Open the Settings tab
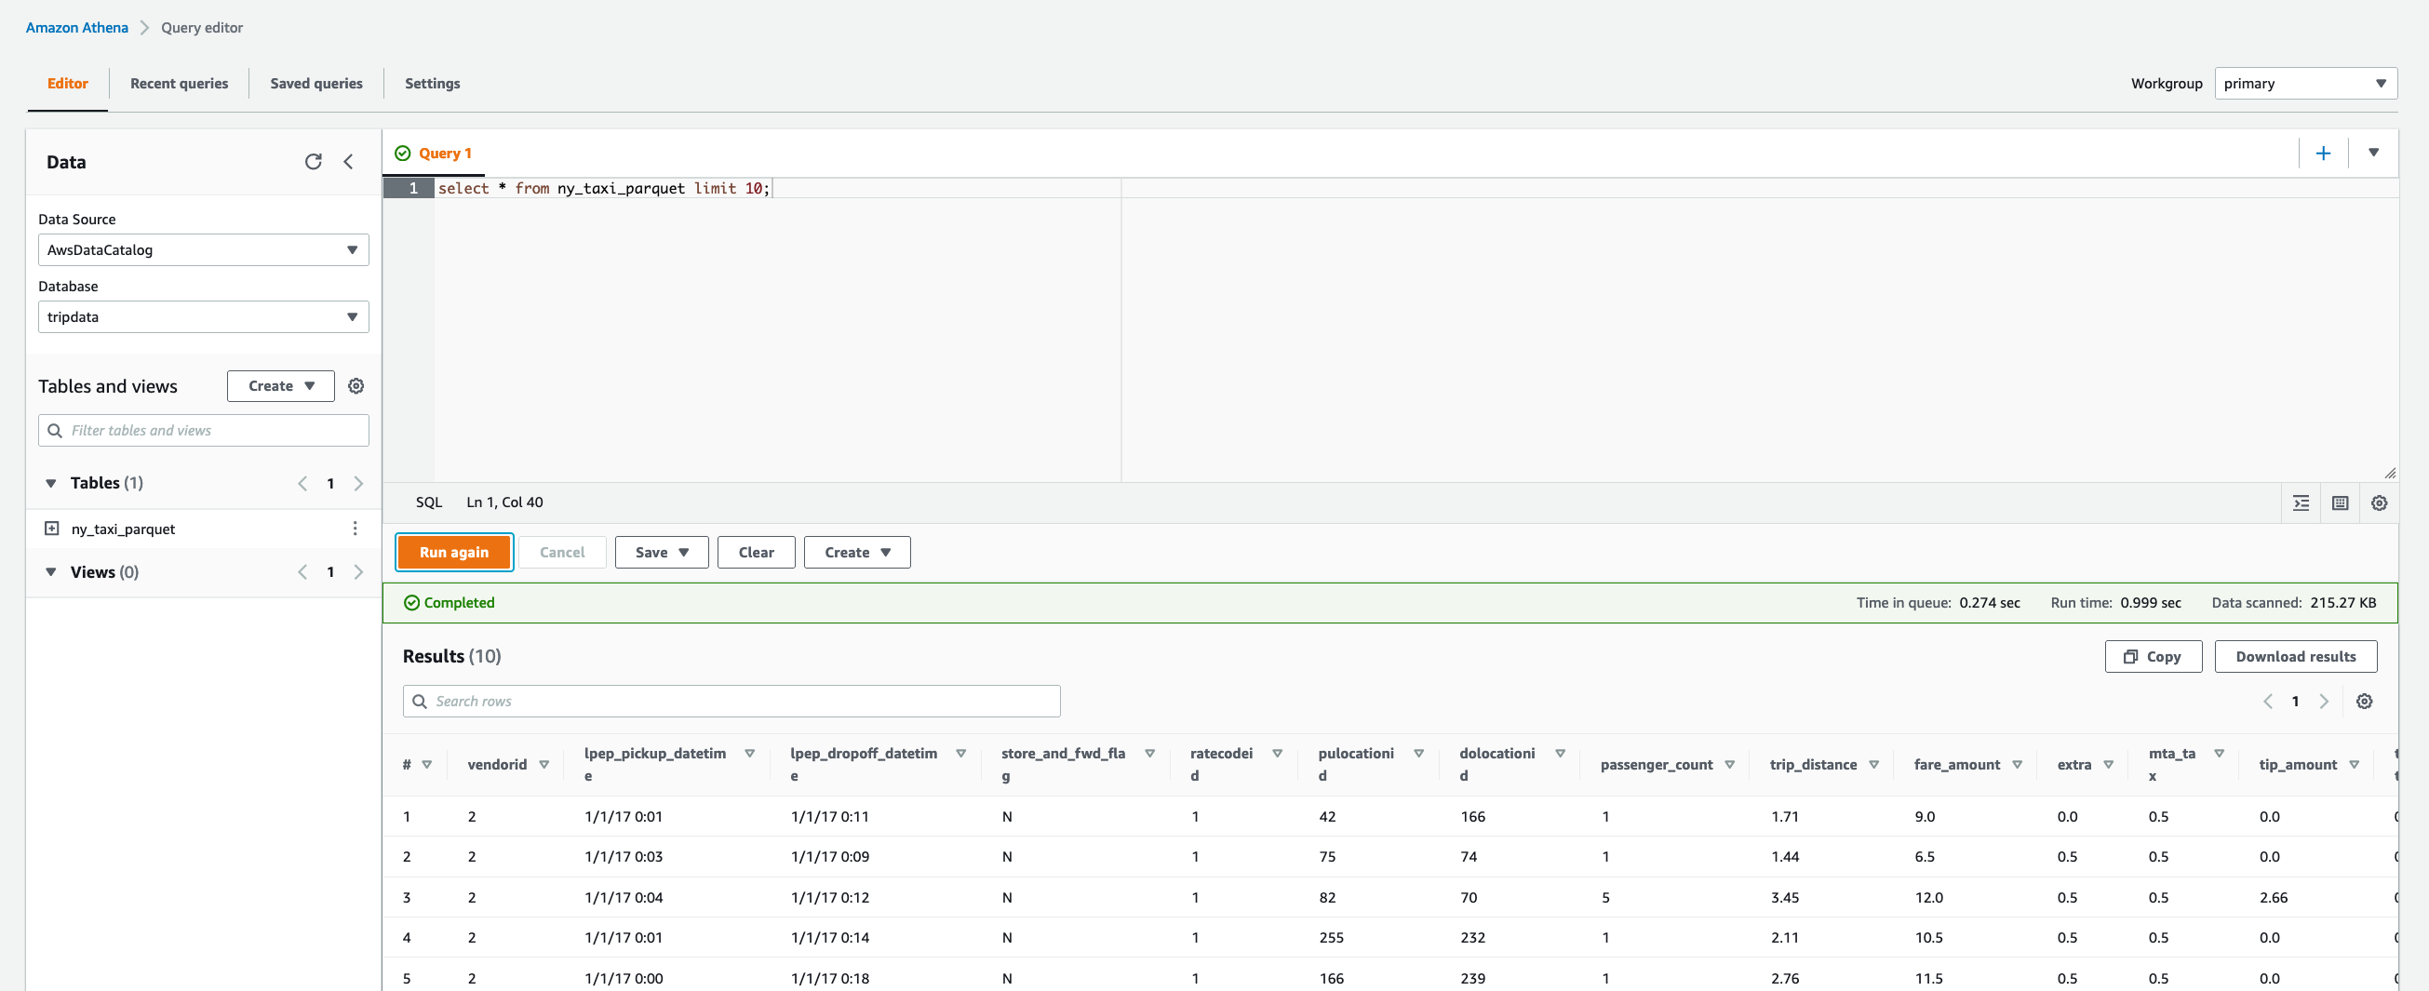Screen dimensions: 2429x991 coord(433,83)
